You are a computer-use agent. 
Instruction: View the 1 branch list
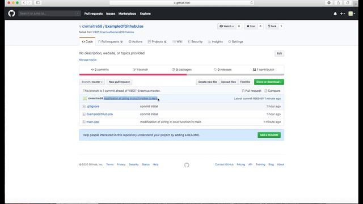click(x=141, y=70)
